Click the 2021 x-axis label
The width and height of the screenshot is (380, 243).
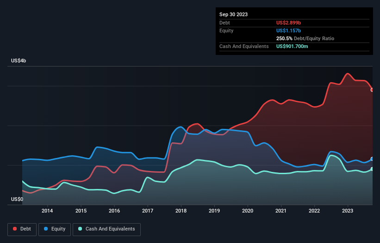click(x=281, y=211)
